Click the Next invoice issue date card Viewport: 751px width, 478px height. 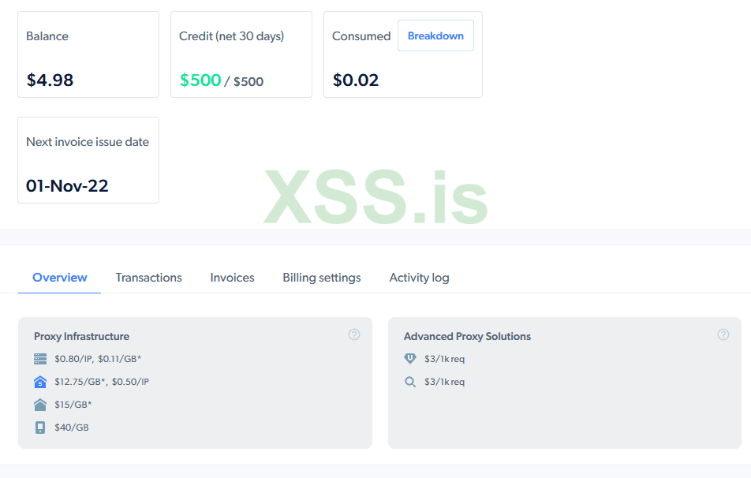tap(88, 160)
